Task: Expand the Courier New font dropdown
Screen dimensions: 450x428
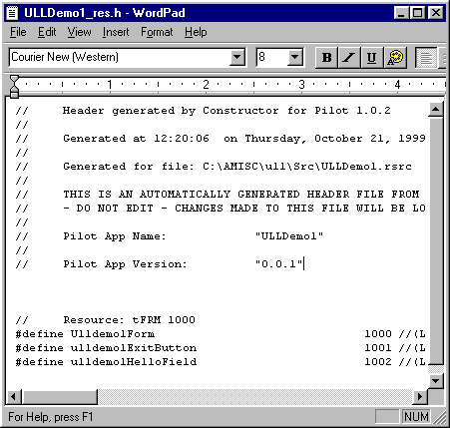Action: click(236, 57)
